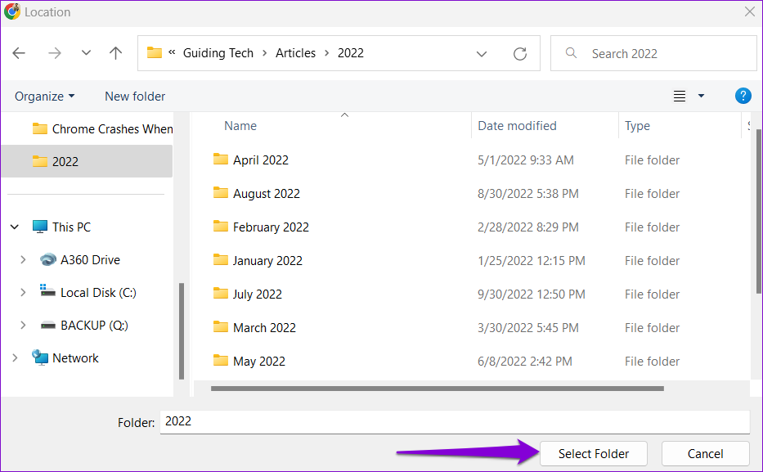Click the Local Disk (C:) drive
Image resolution: width=763 pixels, height=472 pixels.
tap(88, 293)
